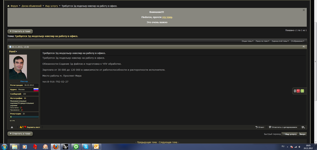Click bottom 'Ответить в теме' button

[x=20, y=134]
